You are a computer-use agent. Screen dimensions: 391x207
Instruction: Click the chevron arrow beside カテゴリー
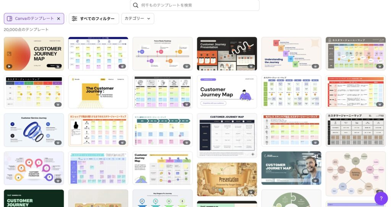149,19
